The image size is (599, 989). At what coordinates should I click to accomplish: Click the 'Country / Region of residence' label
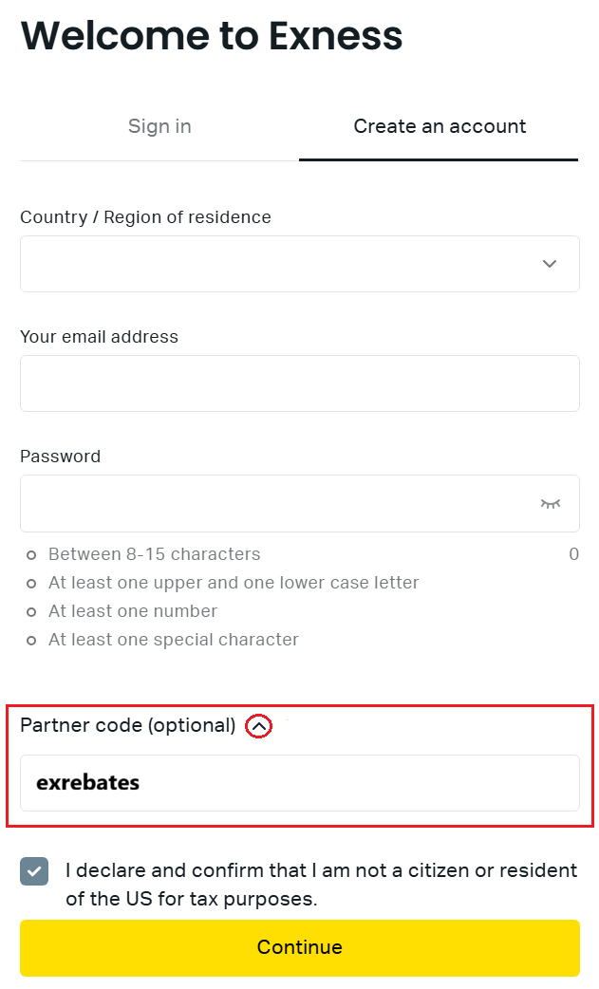coord(145,217)
